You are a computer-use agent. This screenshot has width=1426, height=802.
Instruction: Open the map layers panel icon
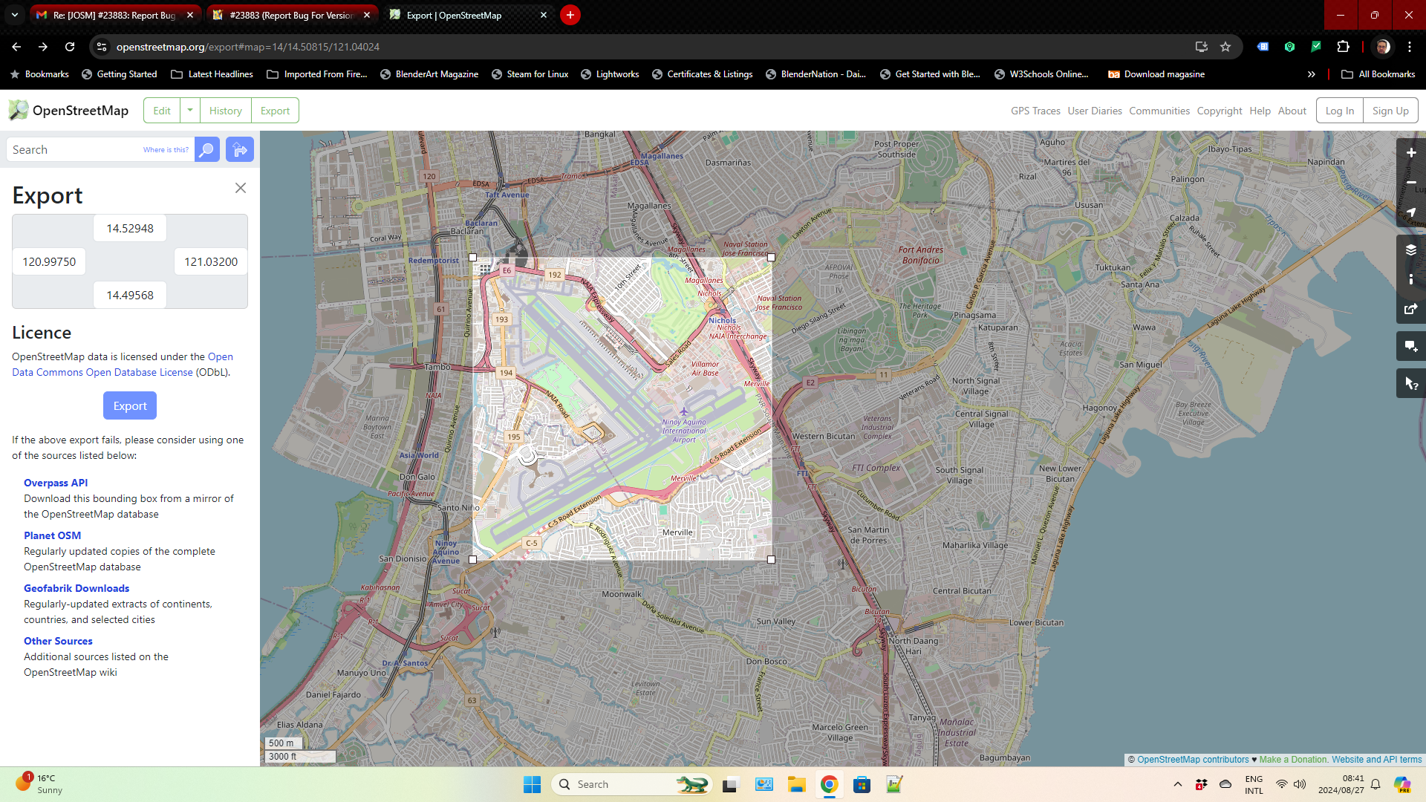pyautogui.click(x=1410, y=250)
